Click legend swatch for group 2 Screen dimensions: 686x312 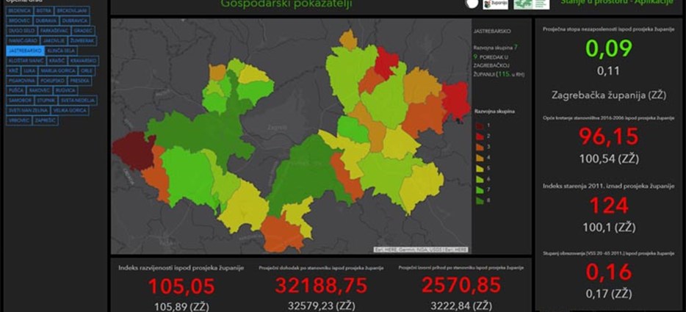[480, 136]
